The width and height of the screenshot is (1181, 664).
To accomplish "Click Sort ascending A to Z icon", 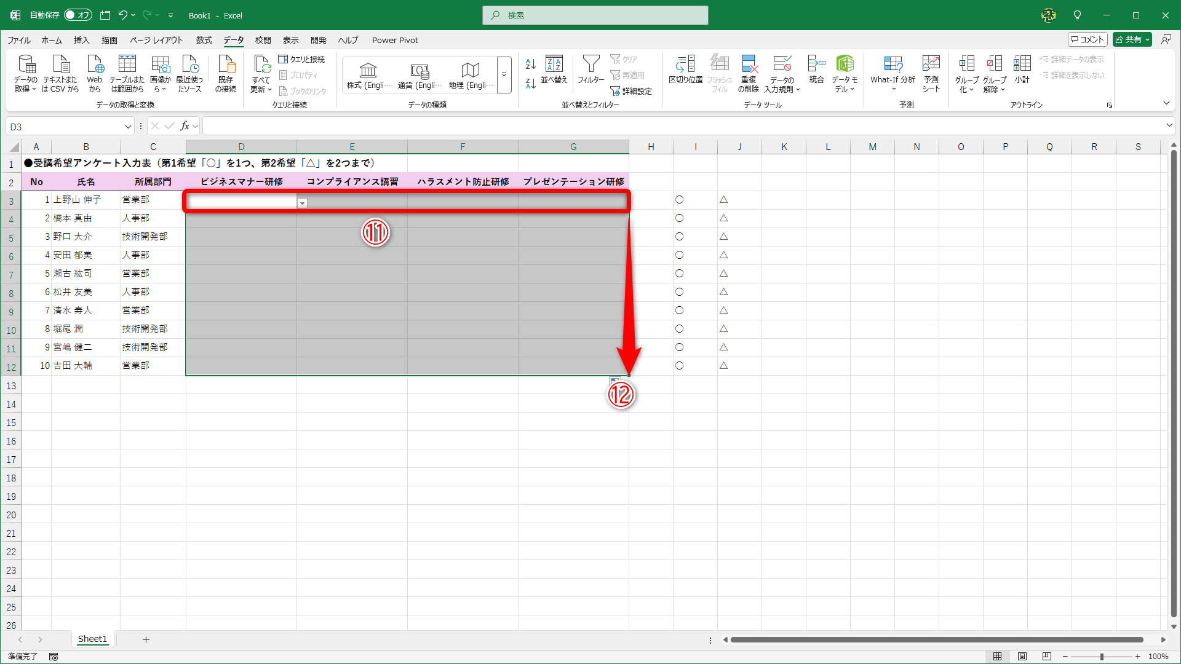I will [x=531, y=64].
